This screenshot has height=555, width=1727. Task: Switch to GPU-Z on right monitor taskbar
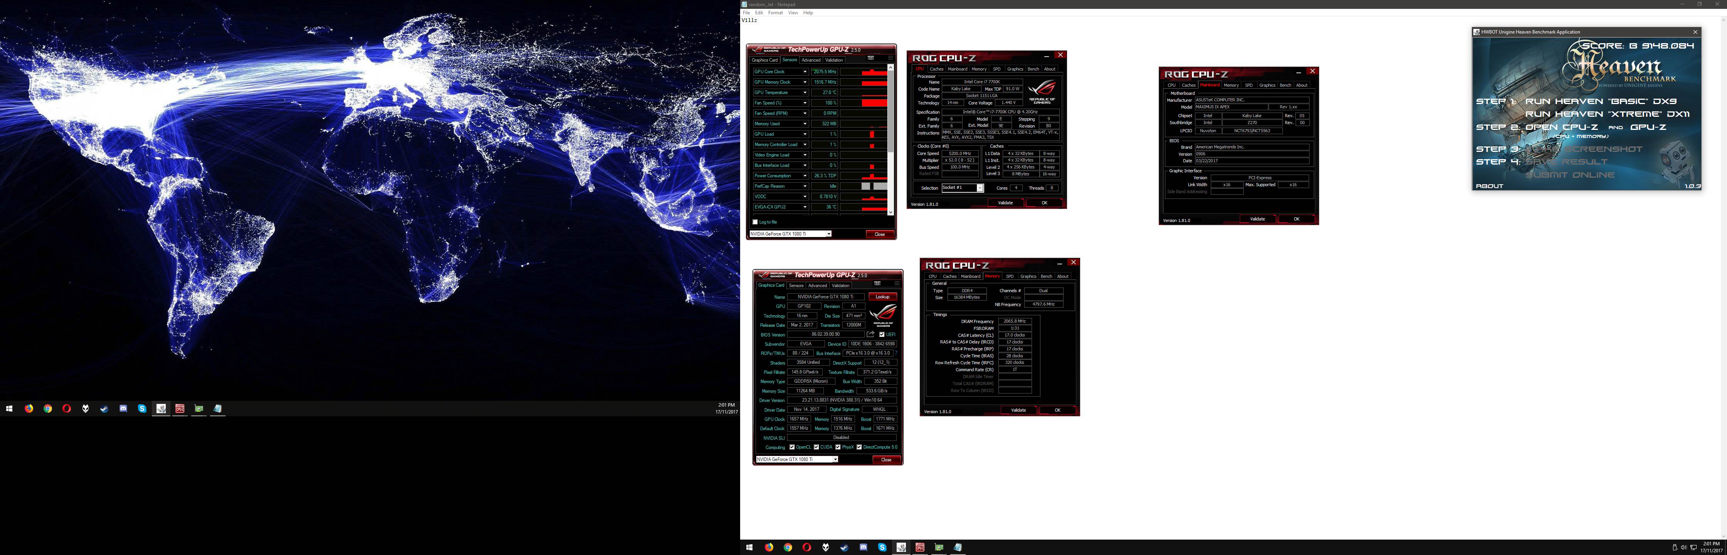[x=939, y=548]
